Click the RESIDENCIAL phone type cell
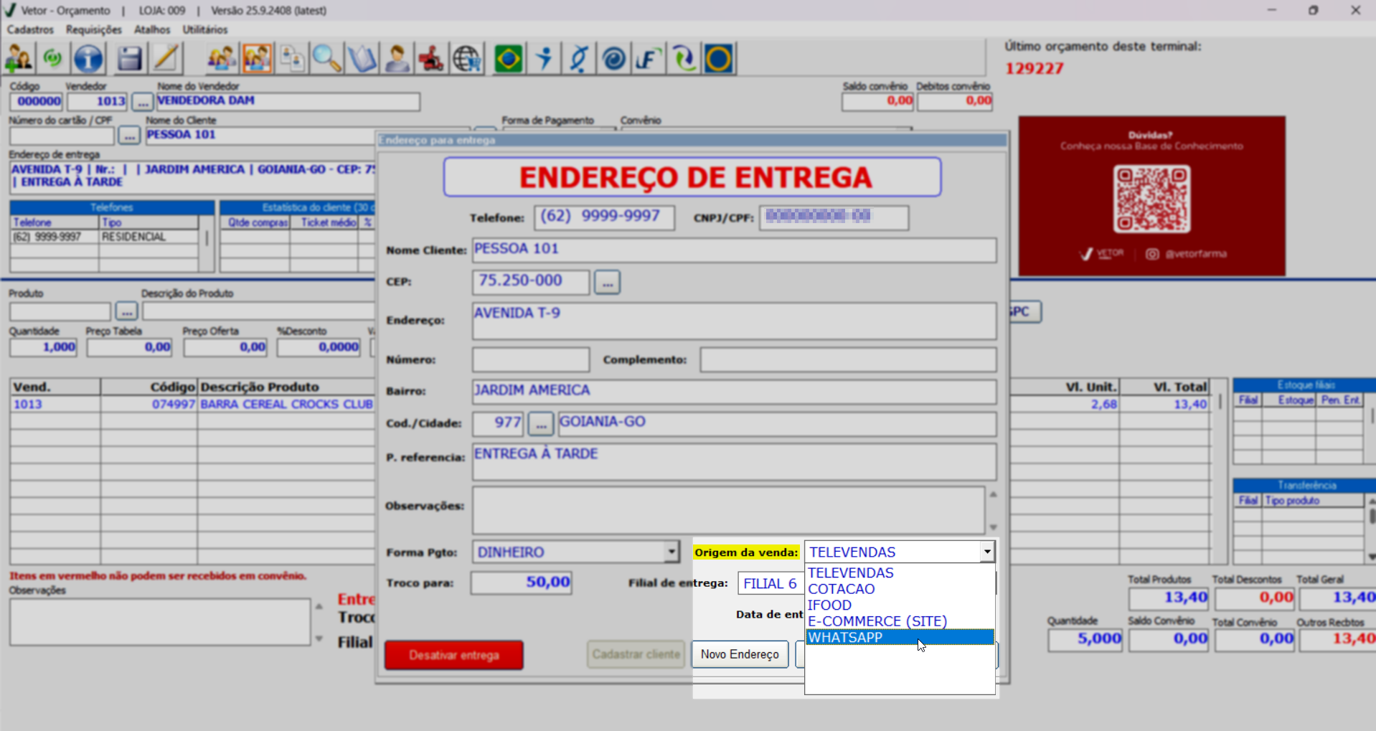Viewport: 1376px width, 731px height. 149,237
